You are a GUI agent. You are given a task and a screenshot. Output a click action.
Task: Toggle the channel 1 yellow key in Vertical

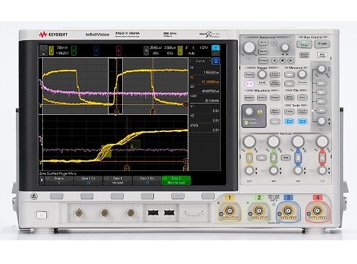coord(249,158)
